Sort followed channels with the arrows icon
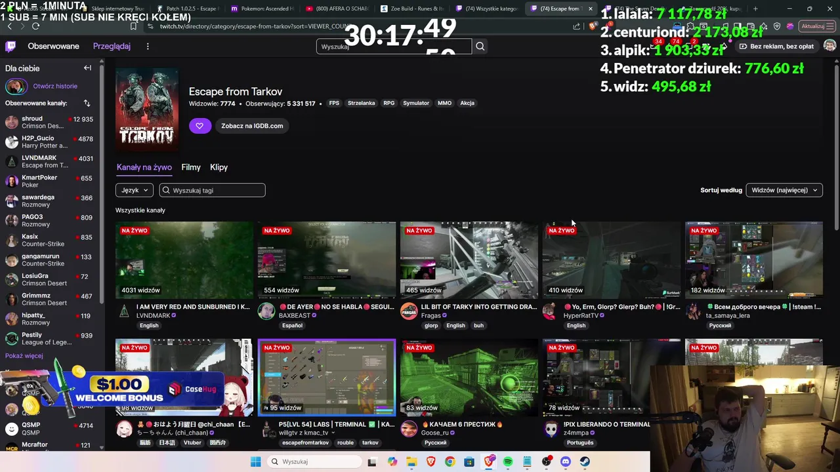 click(87, 103)
